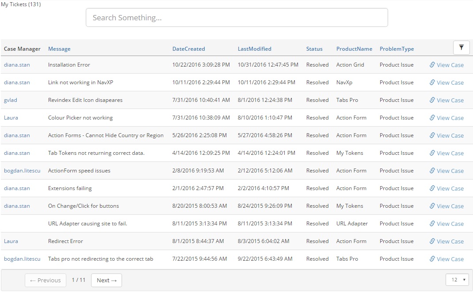
Task: Open the page size dropdown showing 12
Action: click(x=457, y=280)
